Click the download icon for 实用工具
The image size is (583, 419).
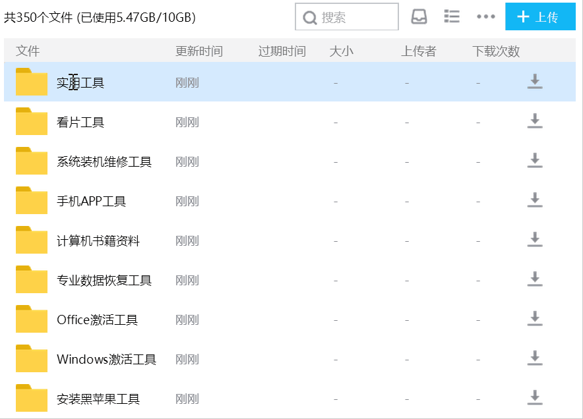pos(535,82)
